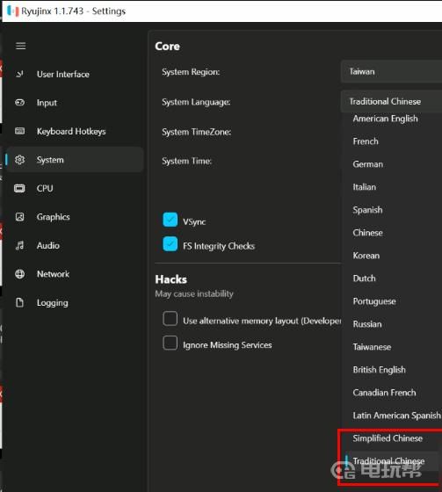Click the Network globe icon
The image size is (442, 492).
pos(20,274)
